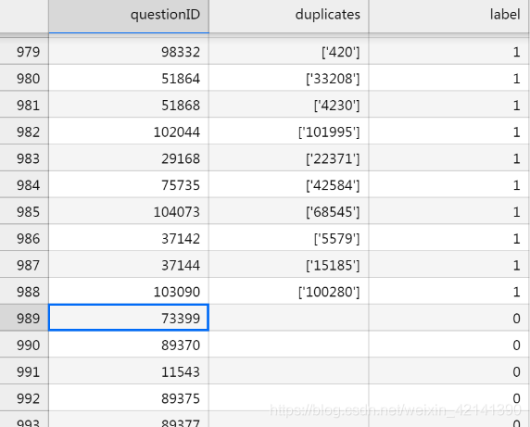Screen dimensions: 530x427
Task: Select questionID cell 11543
Action: (x=129, y=371)
